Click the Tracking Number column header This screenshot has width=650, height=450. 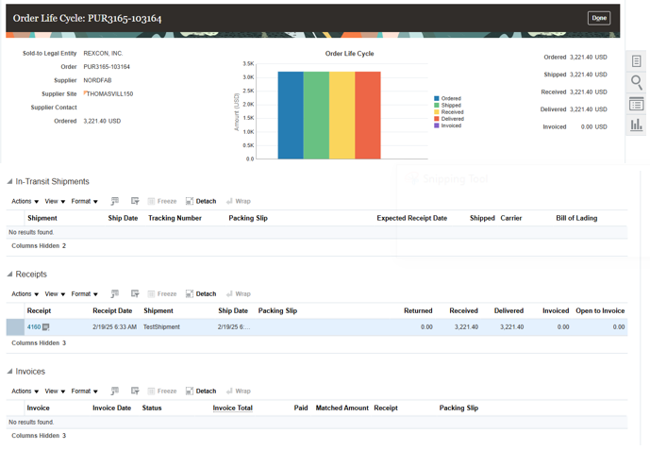[x=175, y=218]
